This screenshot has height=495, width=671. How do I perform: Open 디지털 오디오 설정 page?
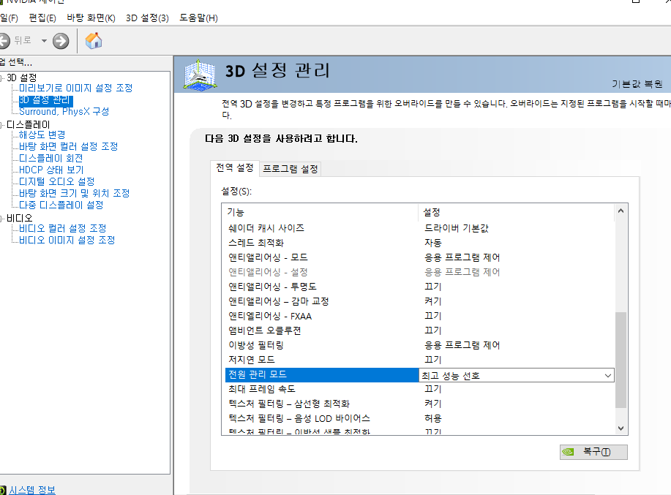[56, 181]
